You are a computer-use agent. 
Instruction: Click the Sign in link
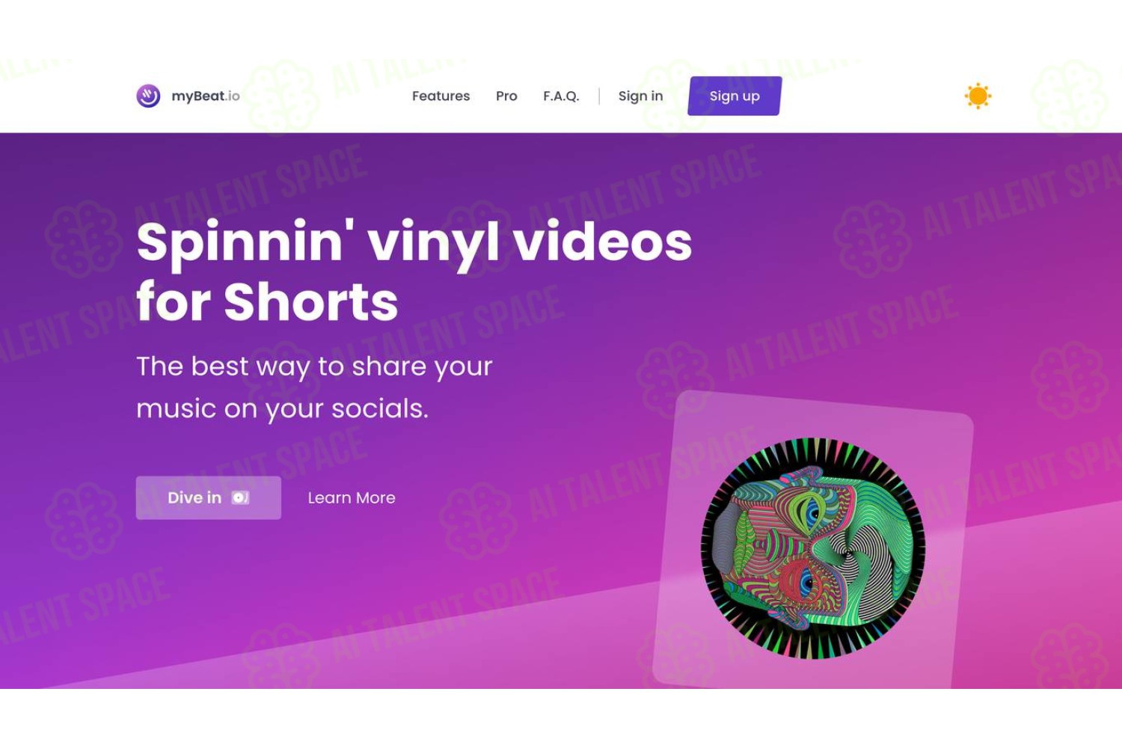click(640, 96)
